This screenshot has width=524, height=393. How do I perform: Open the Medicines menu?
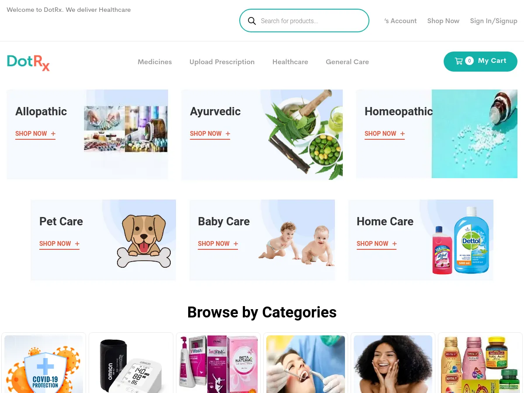[x=155, y=62]
